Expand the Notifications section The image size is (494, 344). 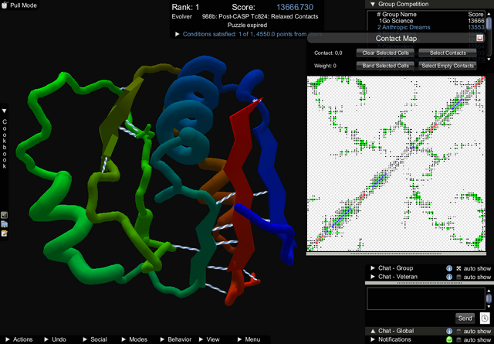[x=373, y=339]
